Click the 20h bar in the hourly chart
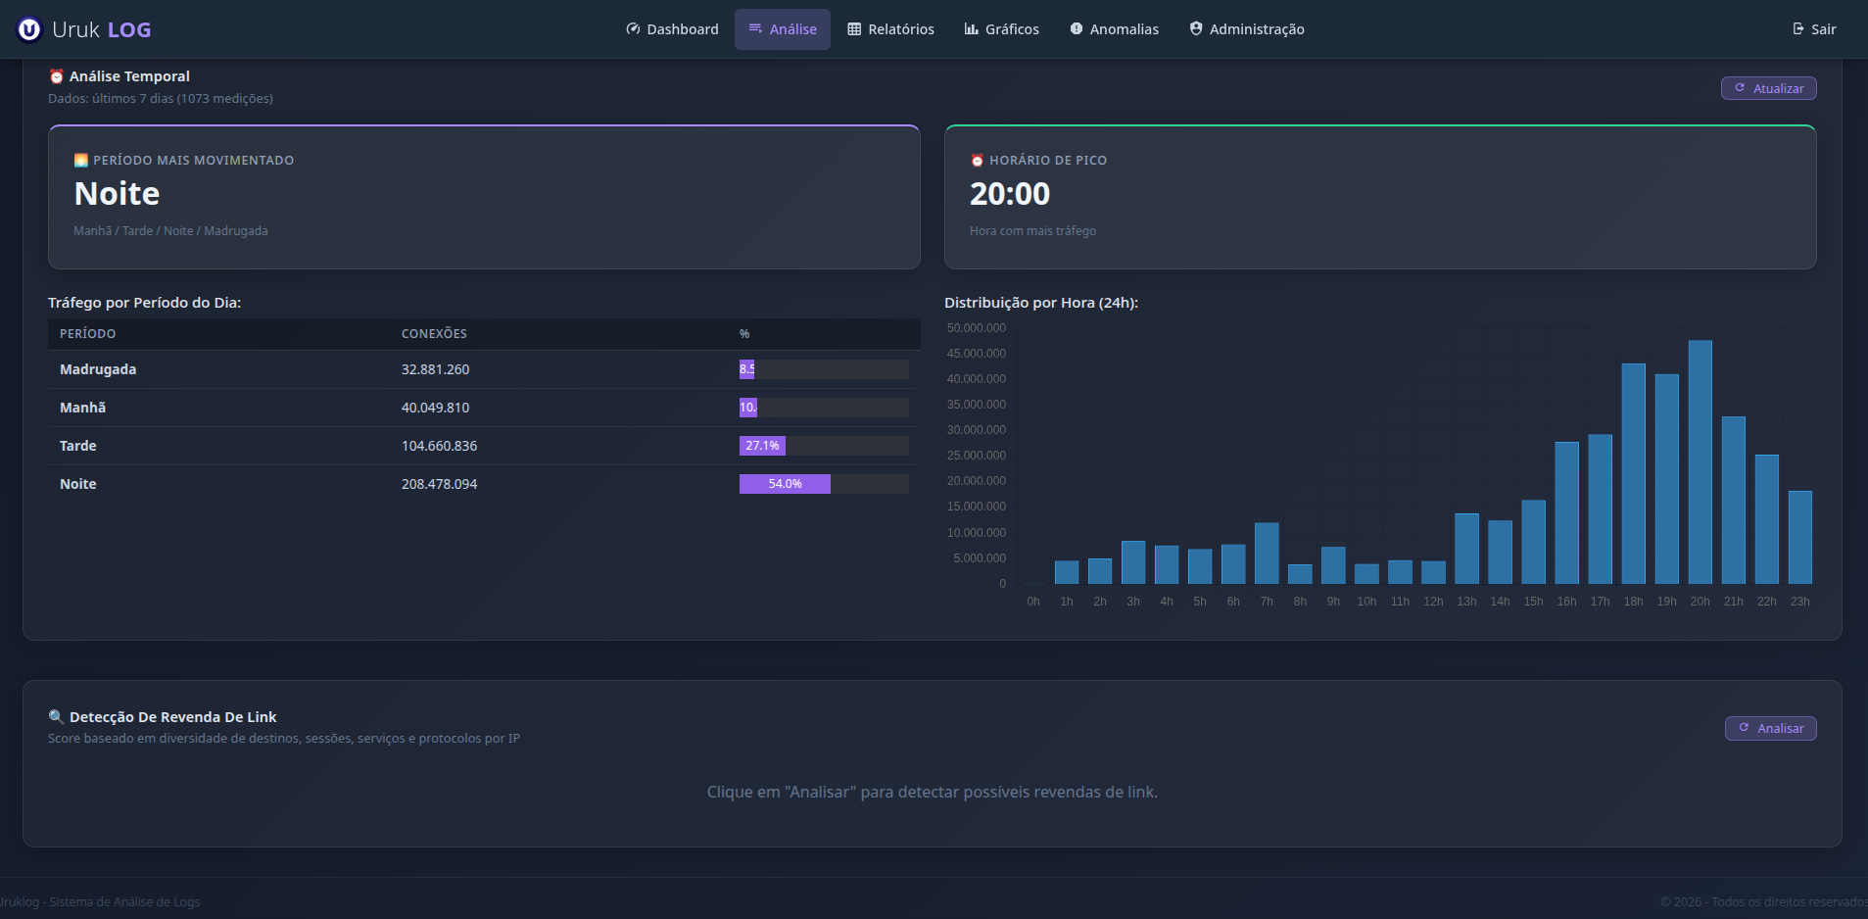The image size is (1868, 919). click(1700, 462)
